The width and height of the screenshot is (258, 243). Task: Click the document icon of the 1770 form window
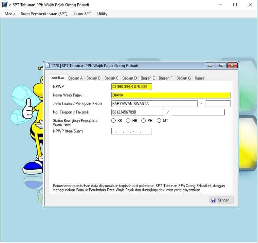(x=47, y=65)
